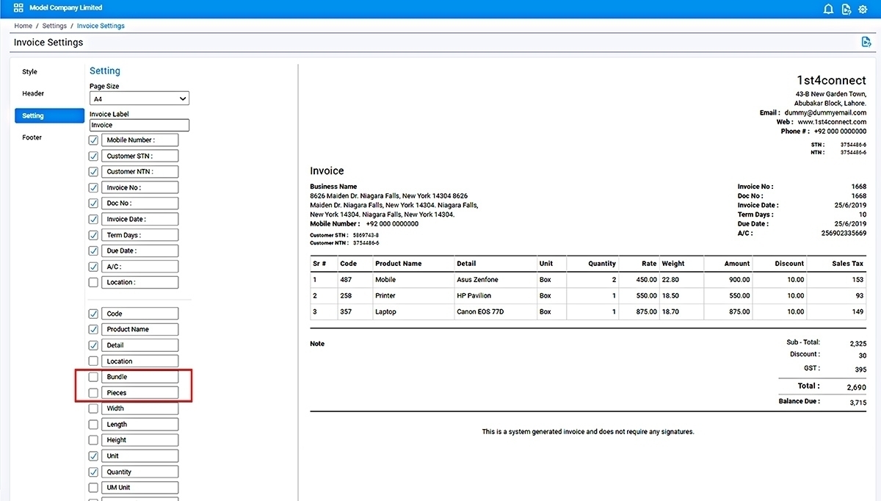Image resolution: width=881 pixels, height=501 pixels.
Task: Click the Sales Tax column header
Action: click(847, 263)
